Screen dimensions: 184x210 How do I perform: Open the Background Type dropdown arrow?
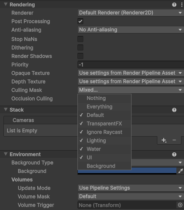click(180, 162)
